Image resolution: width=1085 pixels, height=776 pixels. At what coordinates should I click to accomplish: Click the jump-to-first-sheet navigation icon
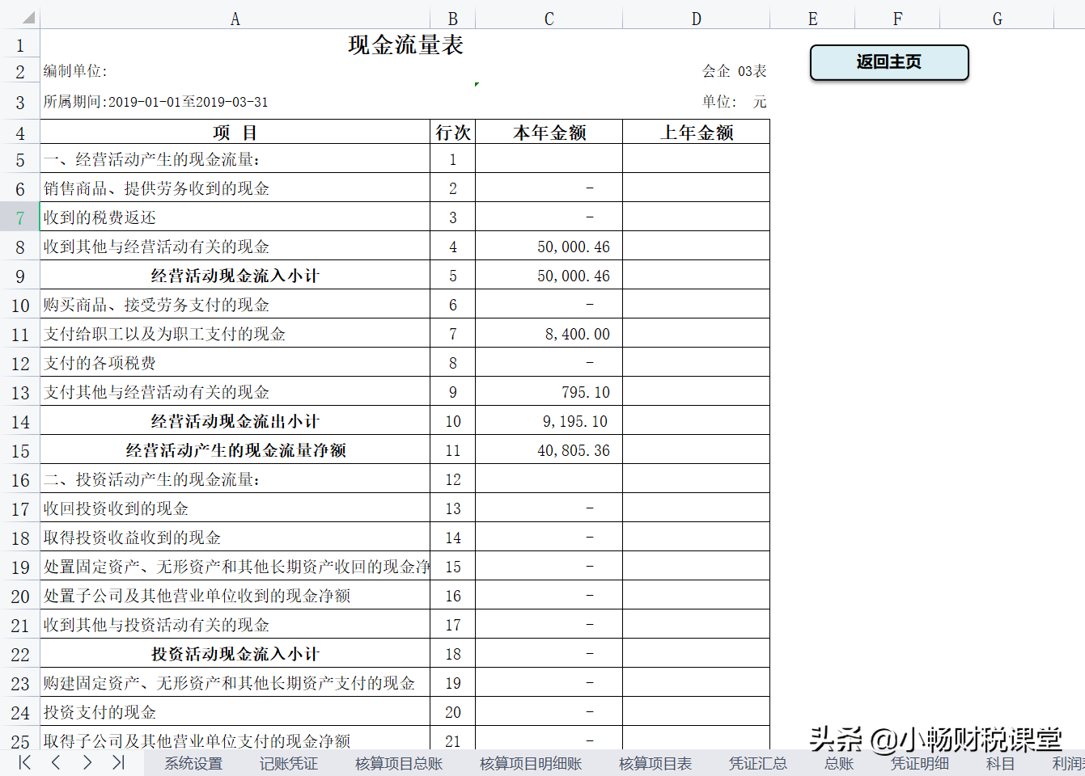[x=23, y=761]
